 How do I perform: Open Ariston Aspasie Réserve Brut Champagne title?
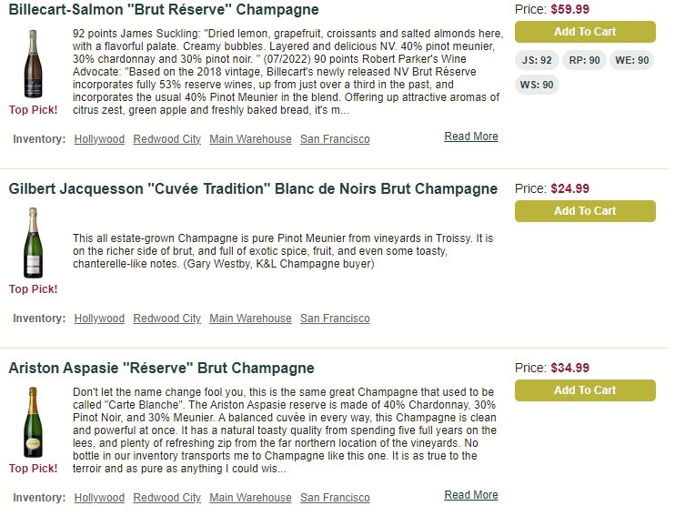161,368
